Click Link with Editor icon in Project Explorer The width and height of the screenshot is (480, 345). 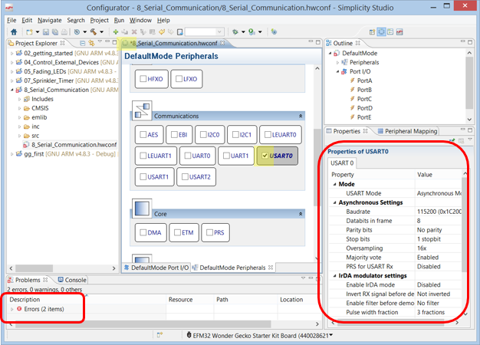coord(91,43)
